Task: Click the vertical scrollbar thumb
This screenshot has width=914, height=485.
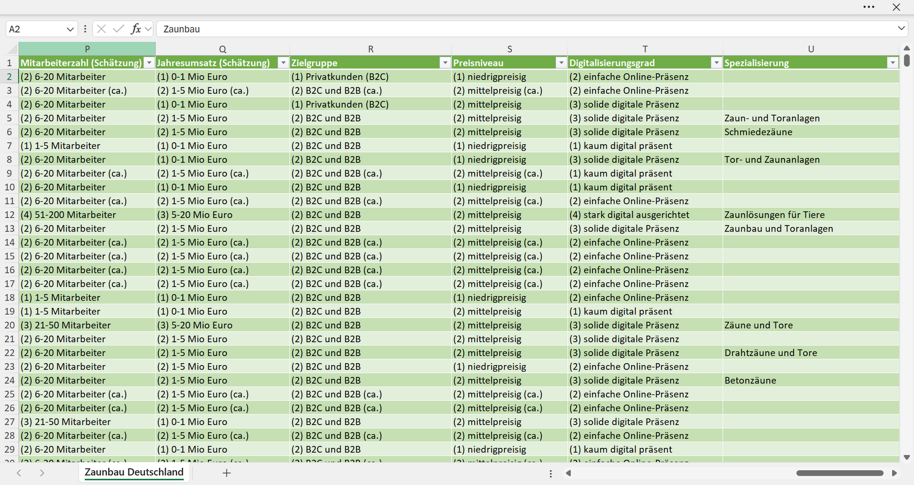Action: point(907,61)
